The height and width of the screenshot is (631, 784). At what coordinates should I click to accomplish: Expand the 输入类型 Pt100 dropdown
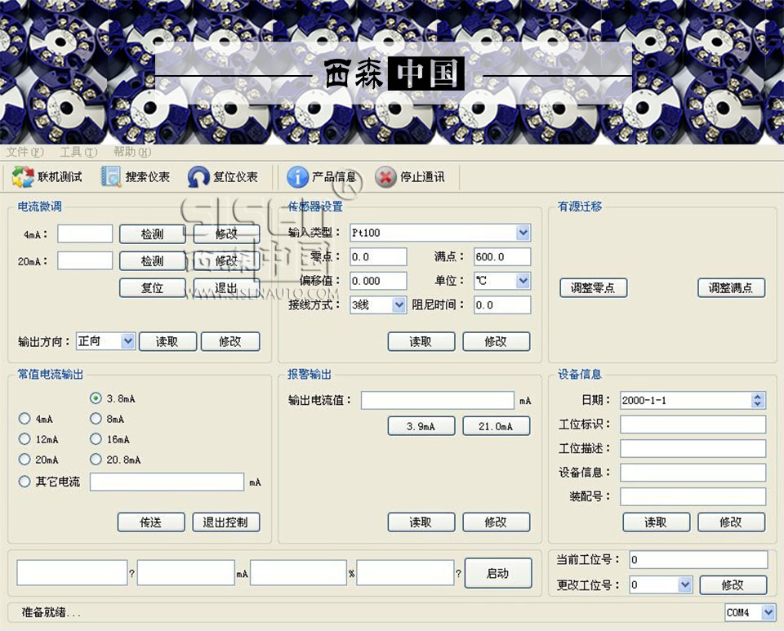[x=523, y=233]
